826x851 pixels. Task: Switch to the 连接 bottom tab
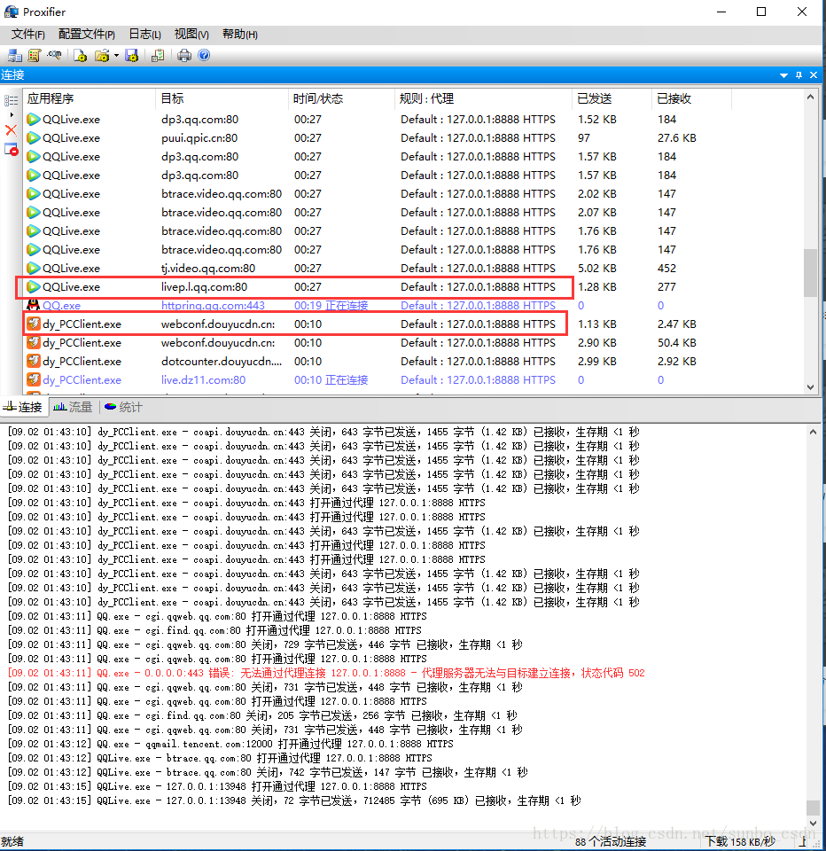(x=23, y=407)
